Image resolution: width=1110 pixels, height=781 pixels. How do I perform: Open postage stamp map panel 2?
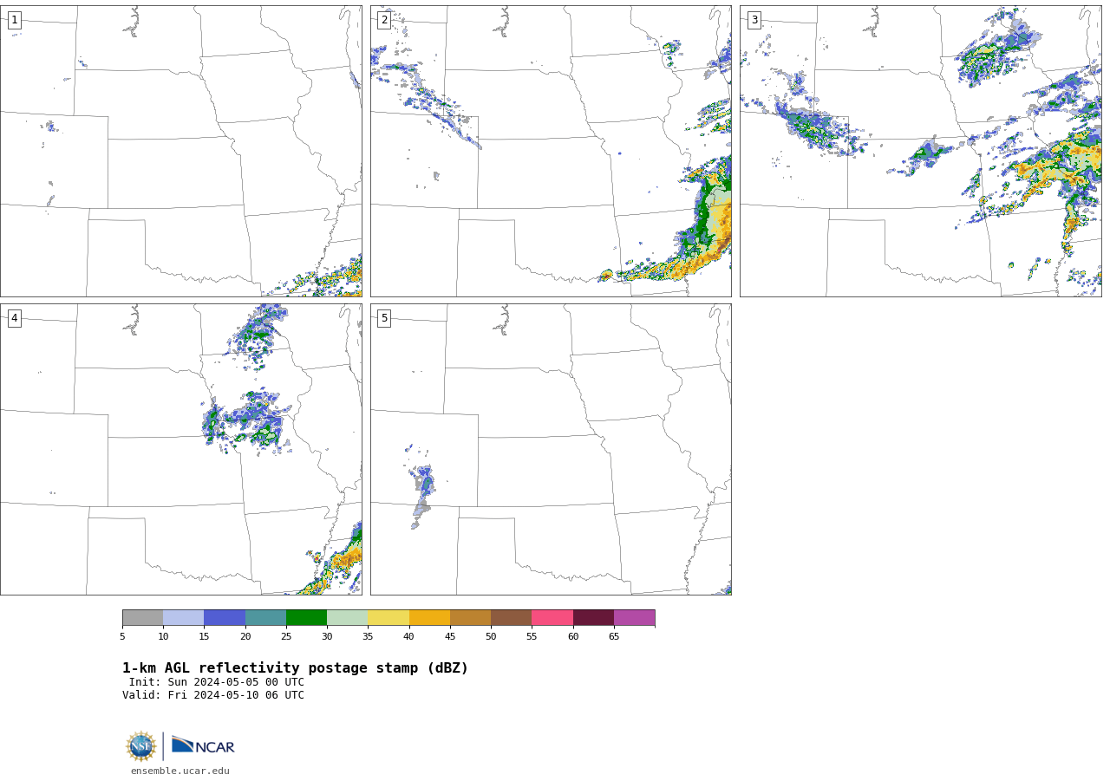pos(551,152)
